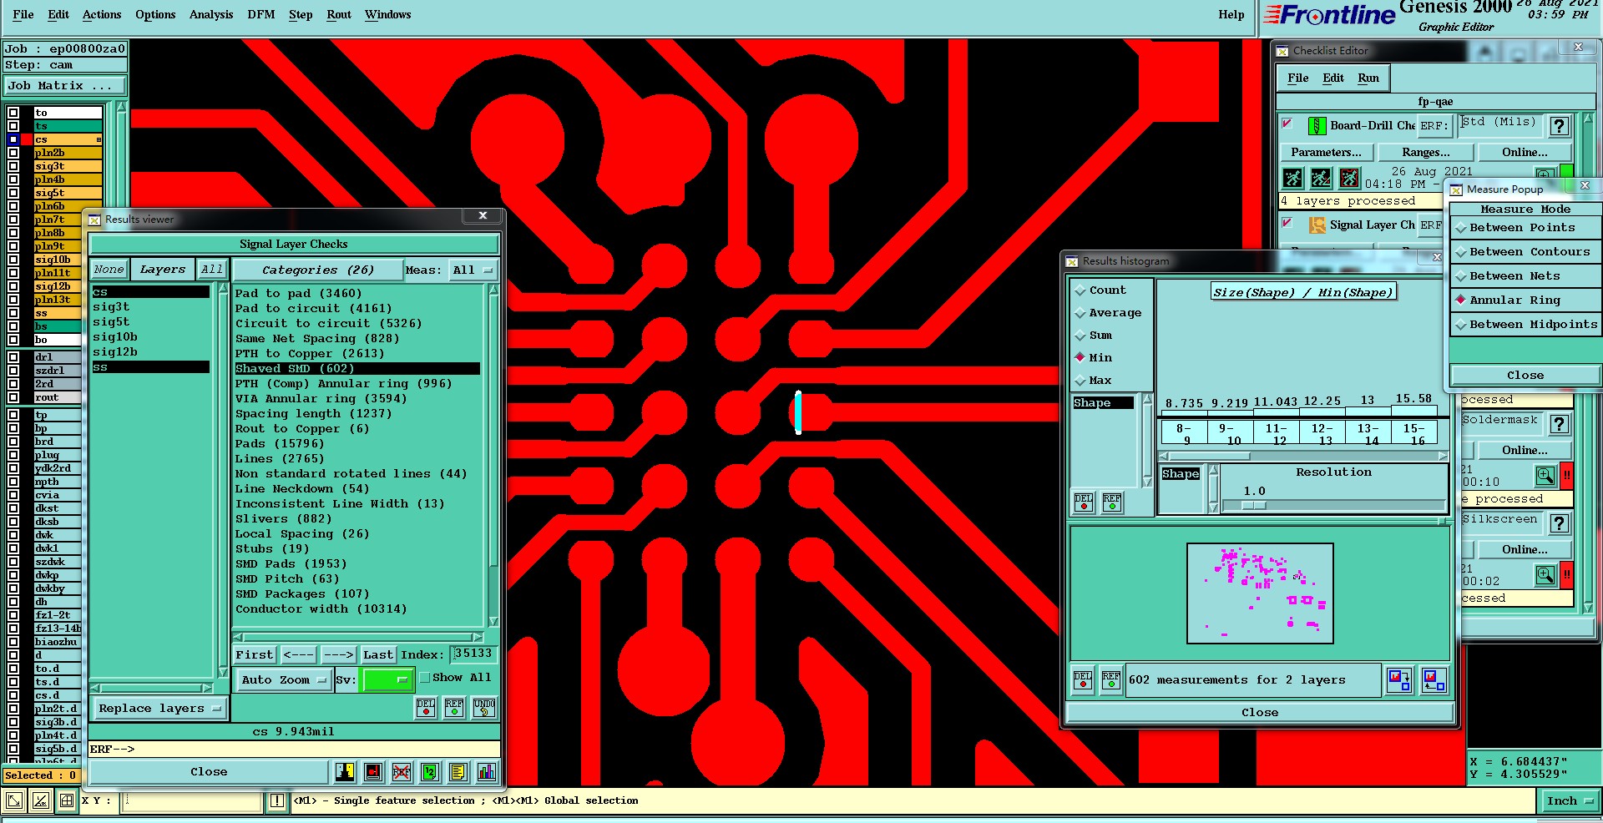Screen dimensions: 1603x823
Task: Click Close in Results histogram window
Action: [1260, 713]
